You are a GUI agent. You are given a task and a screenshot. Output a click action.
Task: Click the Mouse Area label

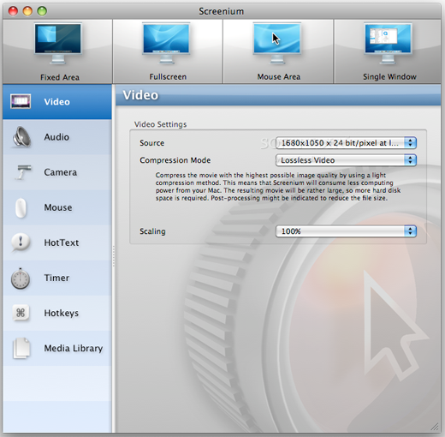coord(279,77)
